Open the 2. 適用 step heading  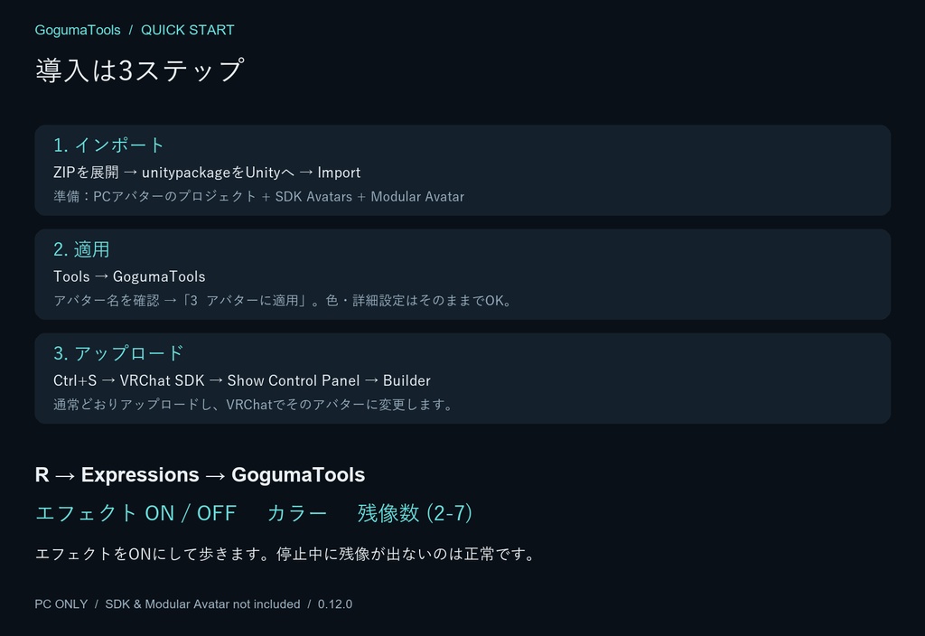click(x=81, y=249)
